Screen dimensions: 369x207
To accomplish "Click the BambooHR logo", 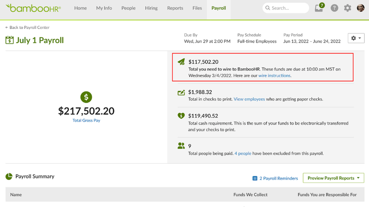I will pos(33,8).
